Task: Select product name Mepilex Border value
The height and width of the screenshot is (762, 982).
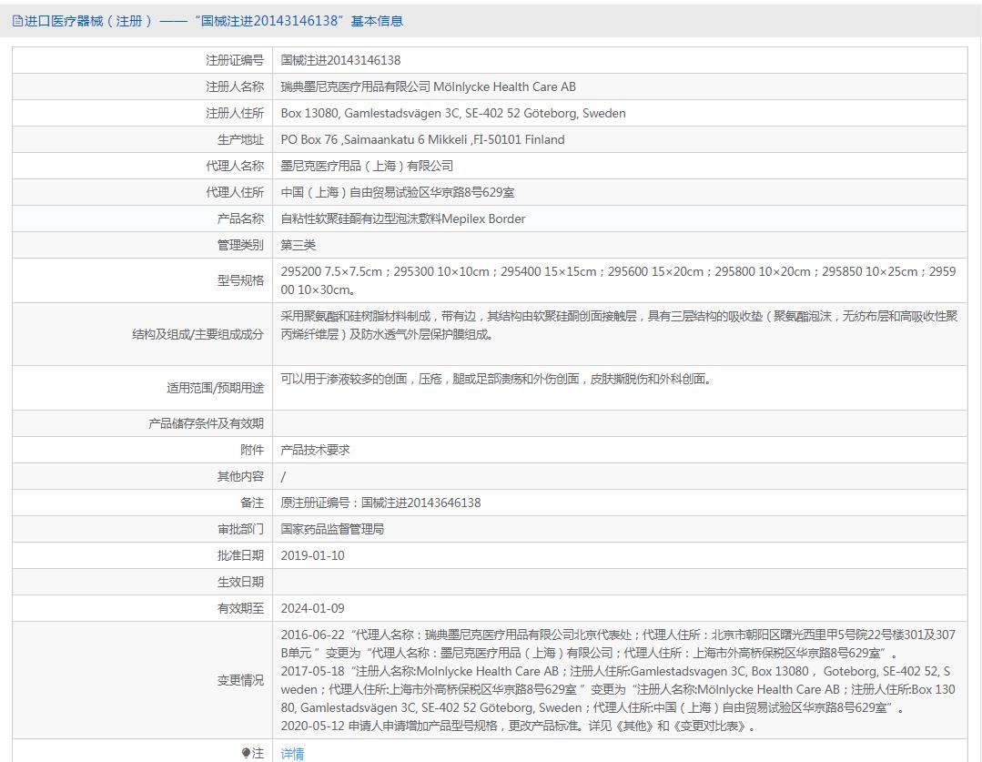Action: click(x=402, y=218)
